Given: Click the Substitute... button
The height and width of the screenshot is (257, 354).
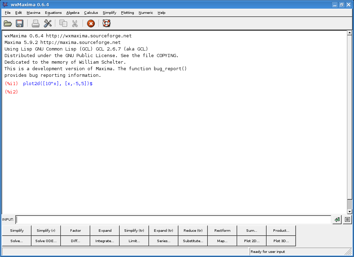Looking at the screenshot, I should tap(193, 241).
